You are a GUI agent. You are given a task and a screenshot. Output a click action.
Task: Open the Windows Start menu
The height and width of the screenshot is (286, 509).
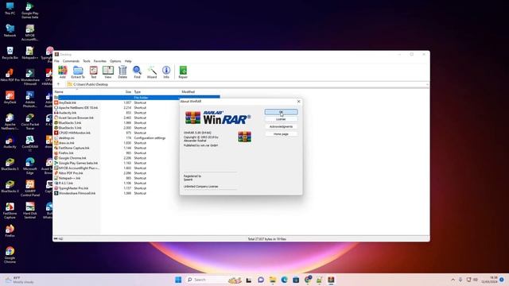pyautogui.click(x=178, y=280)
